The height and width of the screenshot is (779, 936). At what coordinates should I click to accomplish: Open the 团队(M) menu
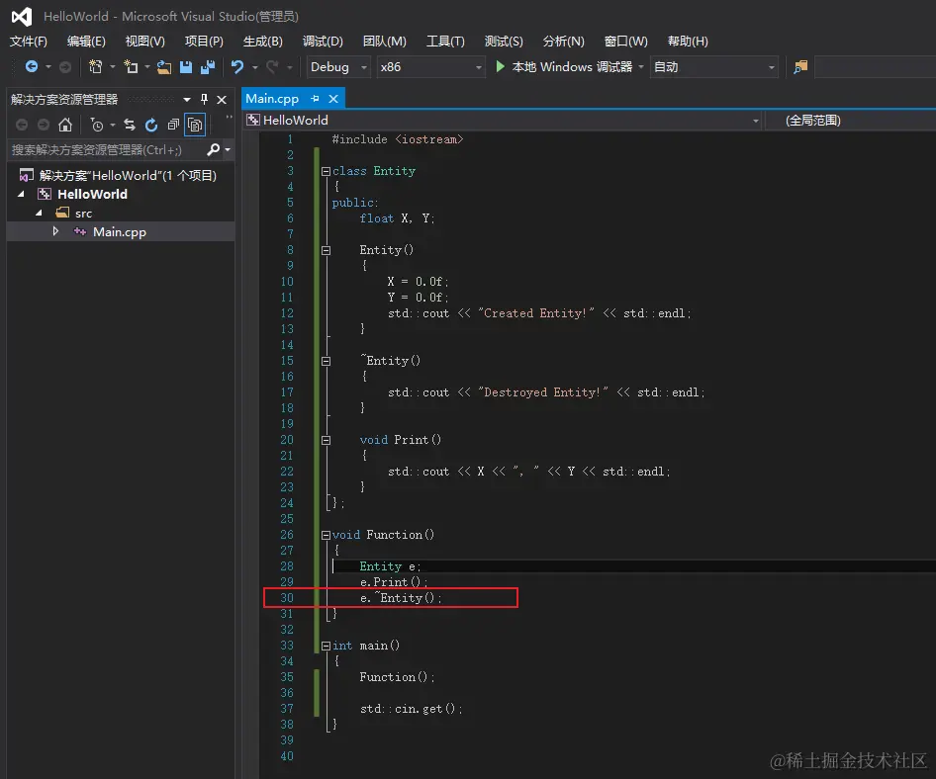[x=385, y=42]
